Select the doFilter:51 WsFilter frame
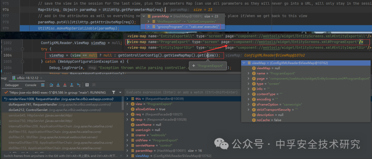The width and height of the screenshot is (372, 159). tap(62, 137)
